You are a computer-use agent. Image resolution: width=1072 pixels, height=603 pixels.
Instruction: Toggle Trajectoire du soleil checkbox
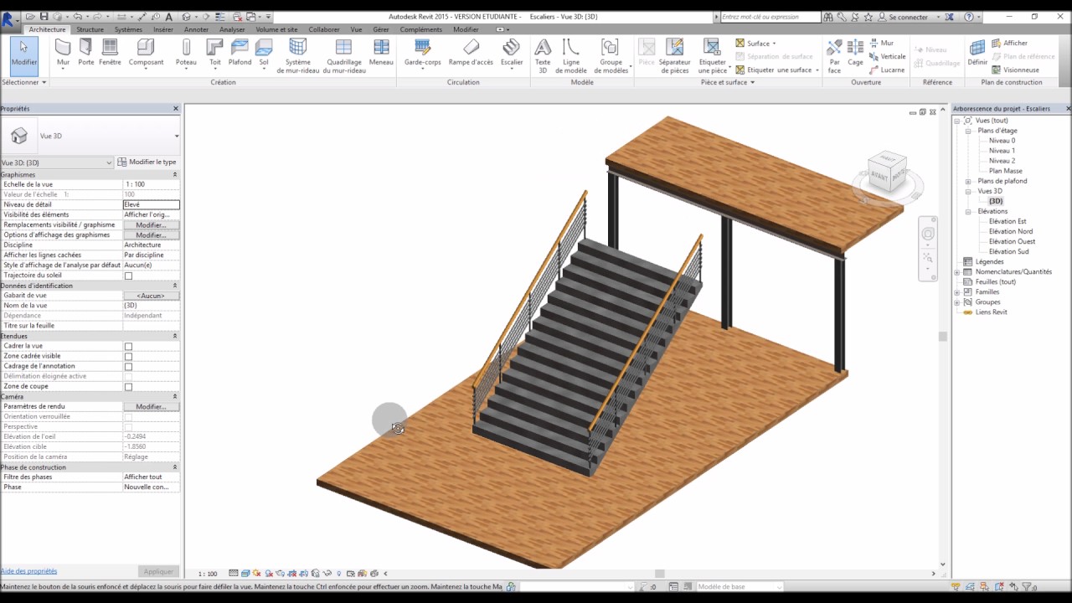[x=128, y=276]
